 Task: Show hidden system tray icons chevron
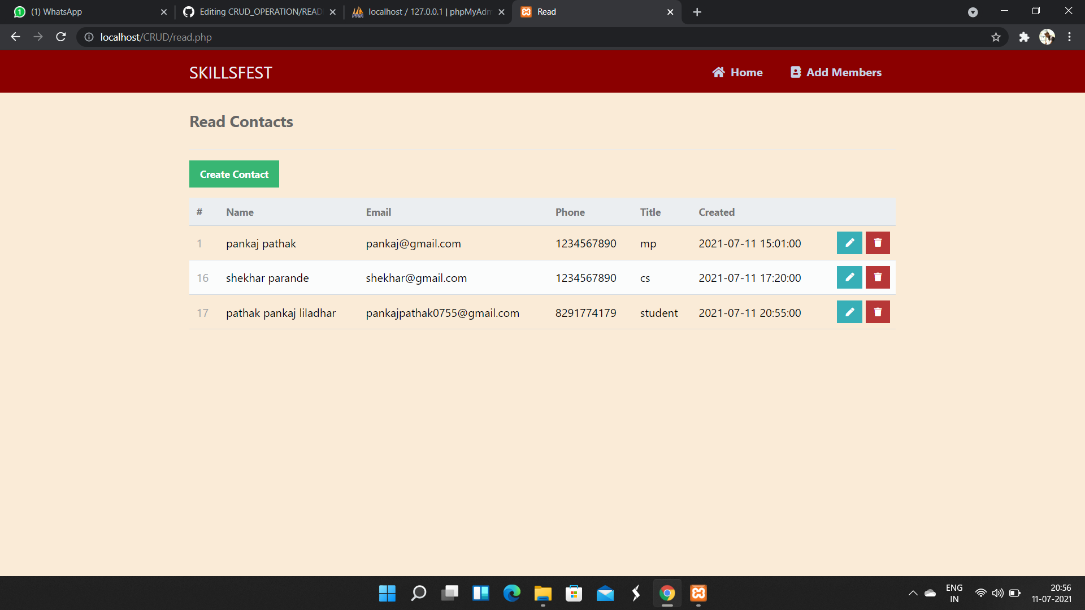[x=913, y=593]
